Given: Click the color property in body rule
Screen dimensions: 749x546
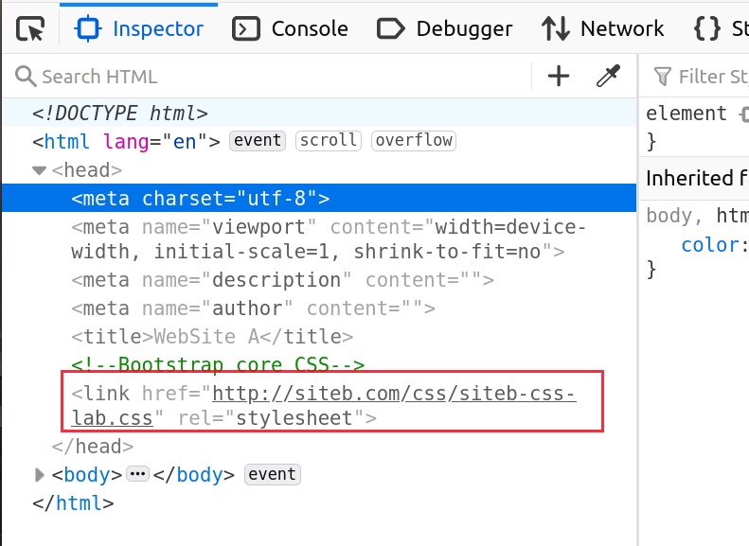Looking at the screenshot, I should (x=710, y=245).
